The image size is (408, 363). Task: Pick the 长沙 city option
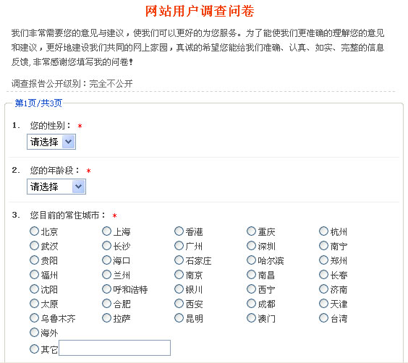pyautogui.click(x=106, y=245)
